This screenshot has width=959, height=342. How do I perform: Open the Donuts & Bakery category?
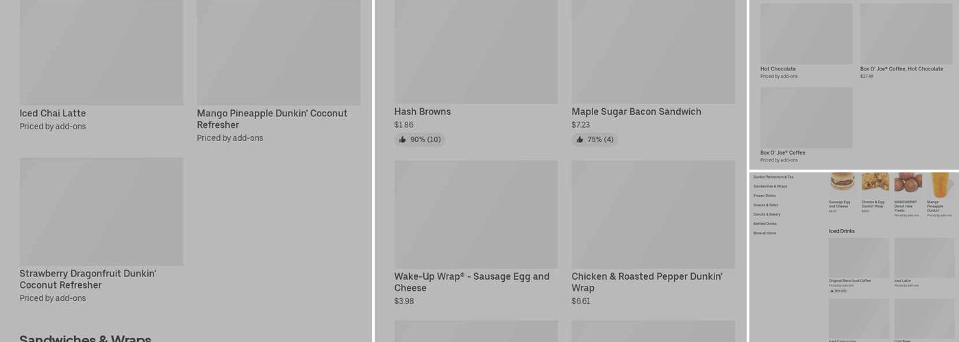[x=767, y=214]
